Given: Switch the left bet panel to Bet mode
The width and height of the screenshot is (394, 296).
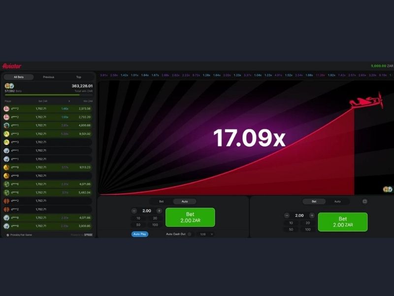Looking at the screenshot, I should 161,201.
